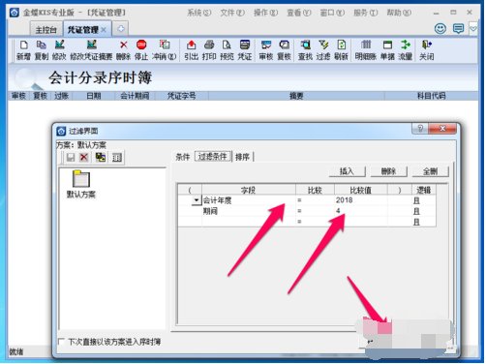The image size is (486, 364).
Task: Click the 复制 copy toolbar icon
Action: point(42,50)
